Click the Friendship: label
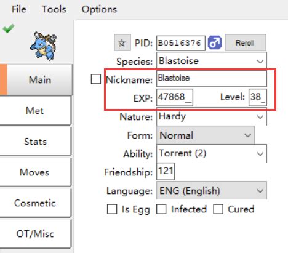This screenshot has width=288, height=253. 129,172
